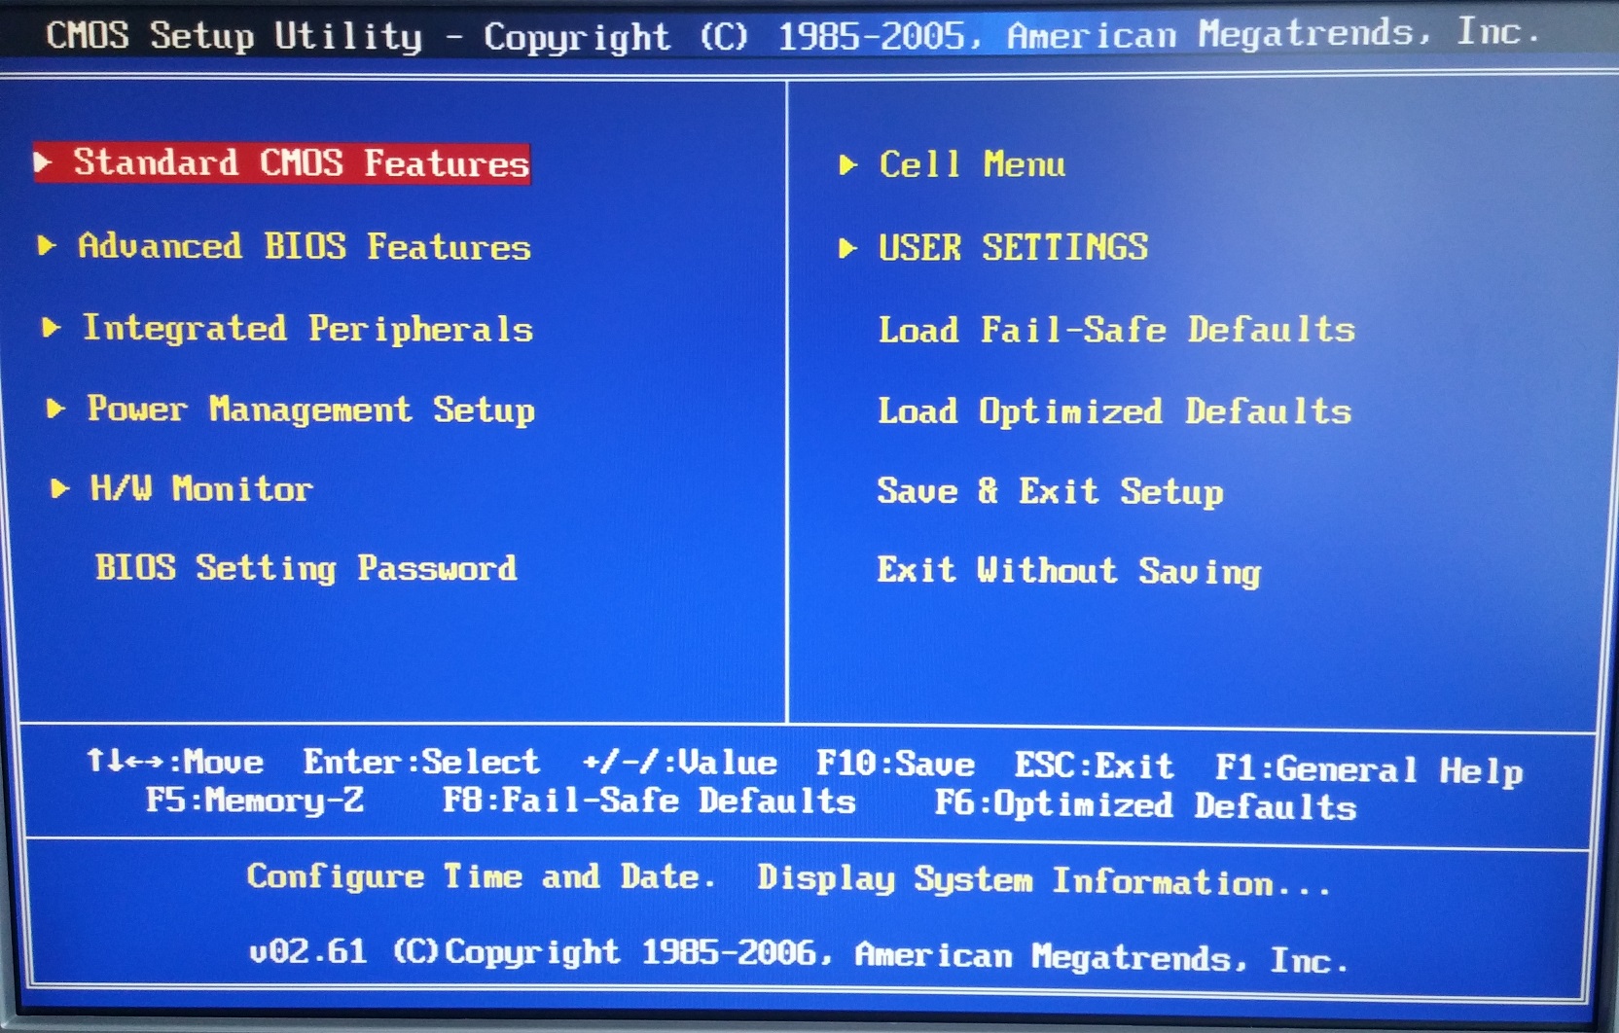Viewport: 1619px width, 1033px height.
Task: Click the +/-/:Value key hint
Action: pyautogui.click(x=679, y=763)
